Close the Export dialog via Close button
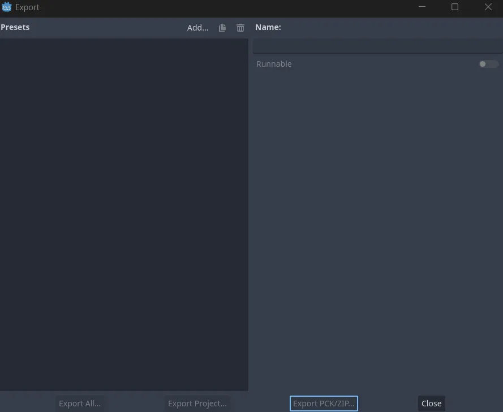503x412 pixels. pyautogui.click(x=432, y=404)
